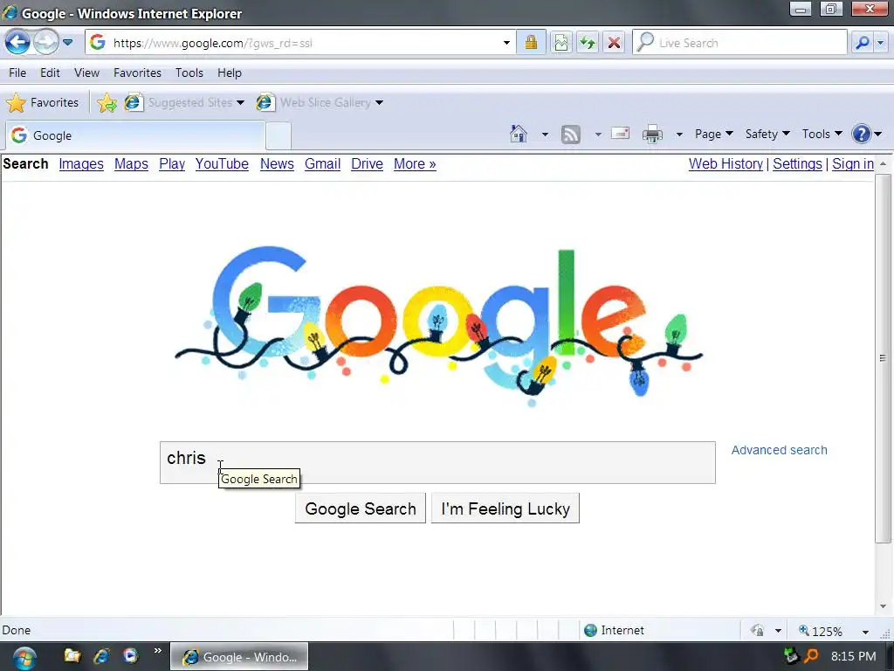
Task: Launch Internet Explorer from Quick Launch
Action: pos(101,655)
